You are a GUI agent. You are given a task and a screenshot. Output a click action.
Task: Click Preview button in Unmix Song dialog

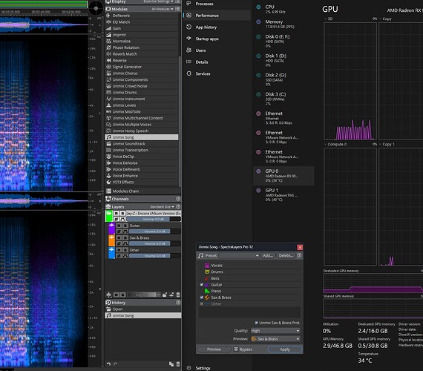click(214, 349)
